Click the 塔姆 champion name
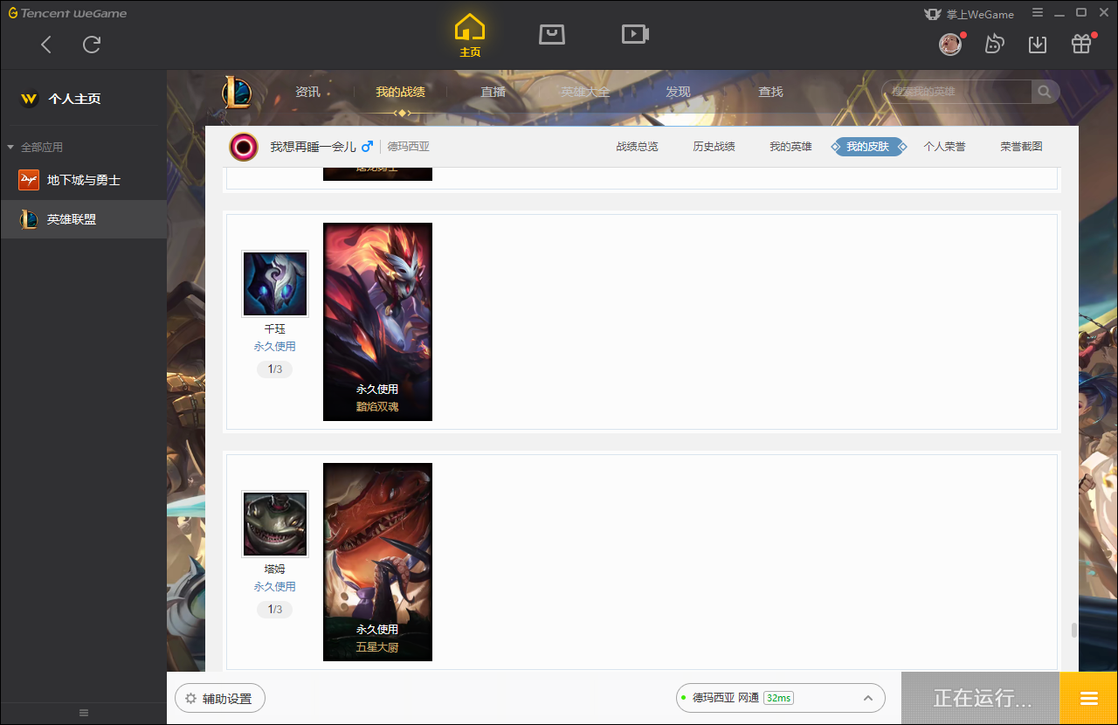The image size is (1118, 725). 275,570
